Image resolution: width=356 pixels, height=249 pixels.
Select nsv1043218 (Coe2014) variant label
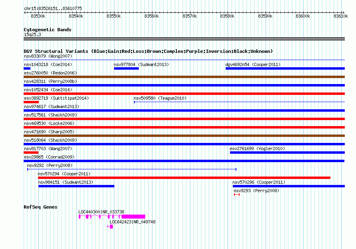tap(48, 64)
